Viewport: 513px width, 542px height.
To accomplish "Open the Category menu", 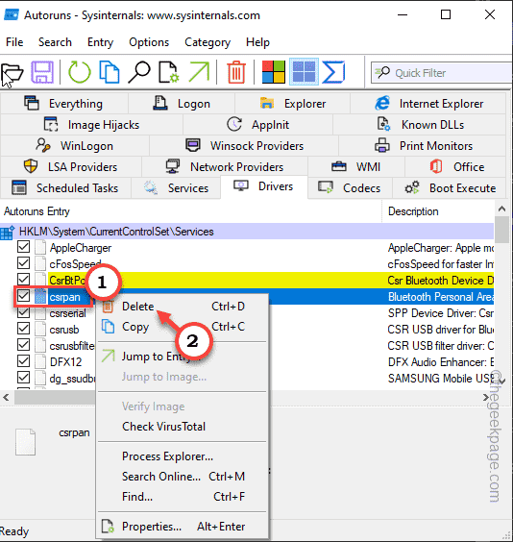I will pyautogui.click(x=208, y=42).
